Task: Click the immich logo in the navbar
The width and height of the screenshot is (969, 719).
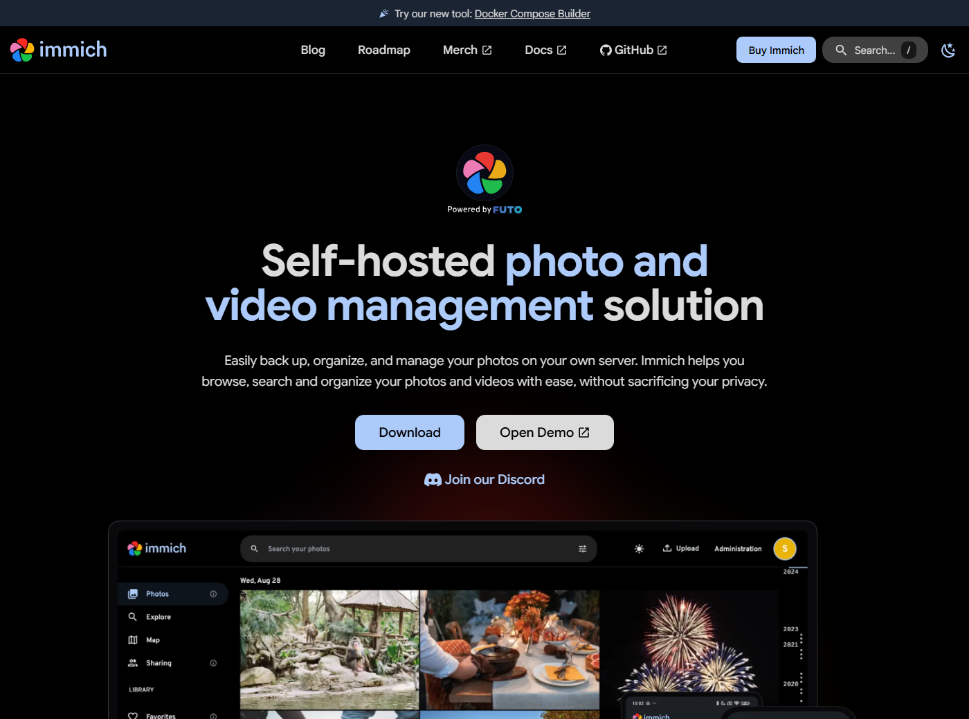Action: [59, 50]
